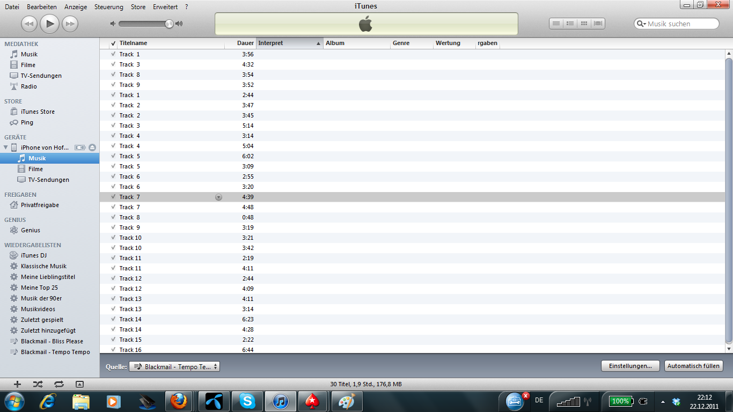Select Filme under the iPhone device
Viewport: 733px width, 412px height.
35,169
